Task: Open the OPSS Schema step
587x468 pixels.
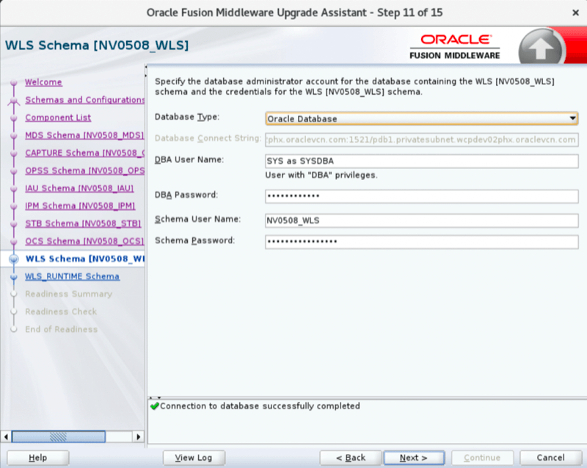Action: point(84,170)
